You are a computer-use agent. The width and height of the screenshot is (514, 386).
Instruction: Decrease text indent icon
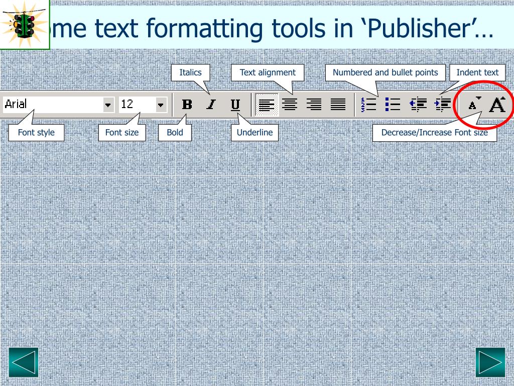point(418,105)
